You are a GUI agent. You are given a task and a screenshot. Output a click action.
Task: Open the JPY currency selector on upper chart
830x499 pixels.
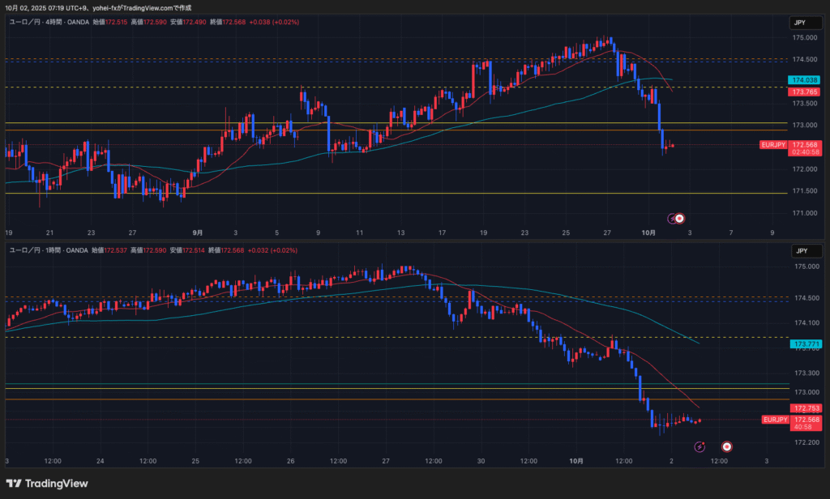coord(801,23)
